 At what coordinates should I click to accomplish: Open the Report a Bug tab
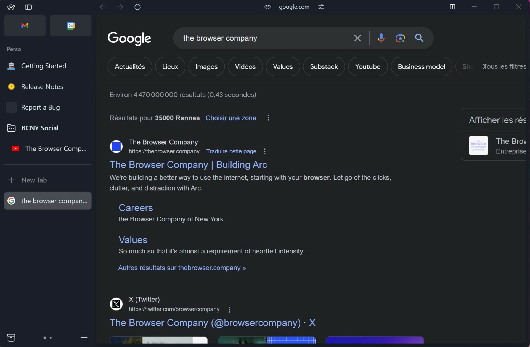[x=47, y=107]
